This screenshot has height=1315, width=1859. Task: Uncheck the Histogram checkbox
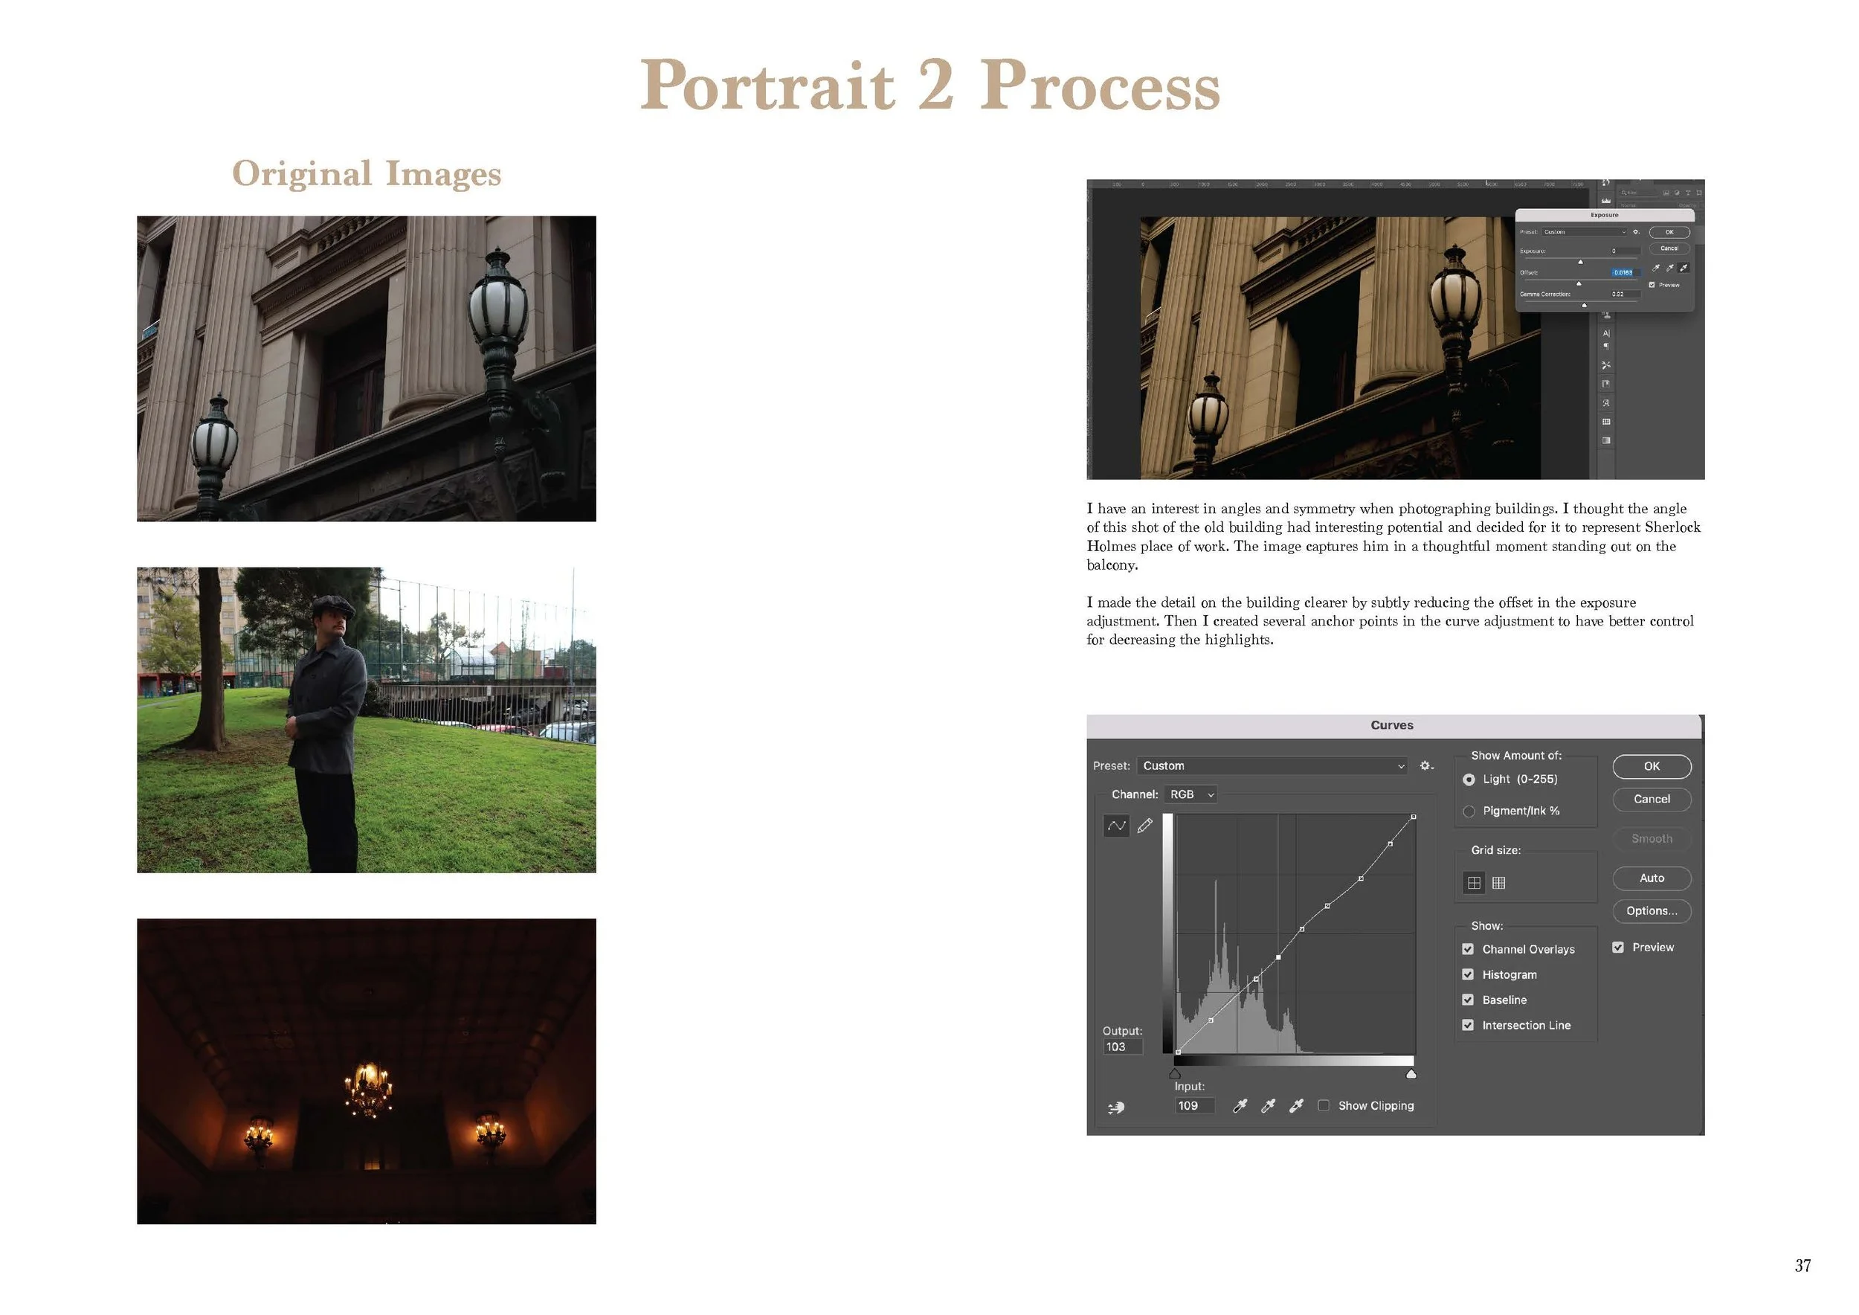[1468, 975]
